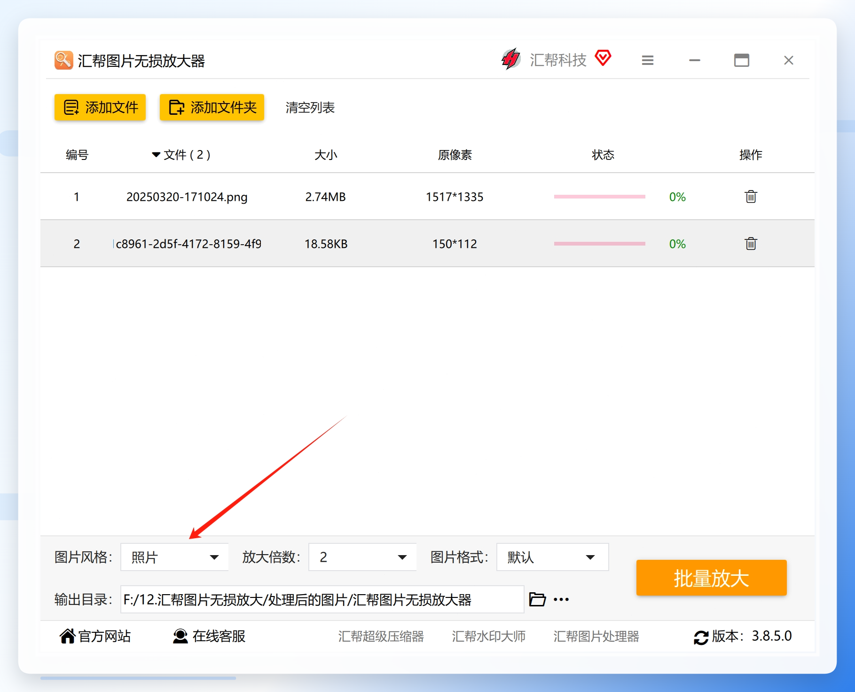Click progress bar of row 2

(599, 244)
